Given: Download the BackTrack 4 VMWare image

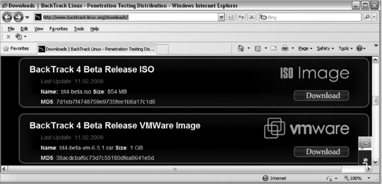Looking at the screenshot, I should coord(321,152).
